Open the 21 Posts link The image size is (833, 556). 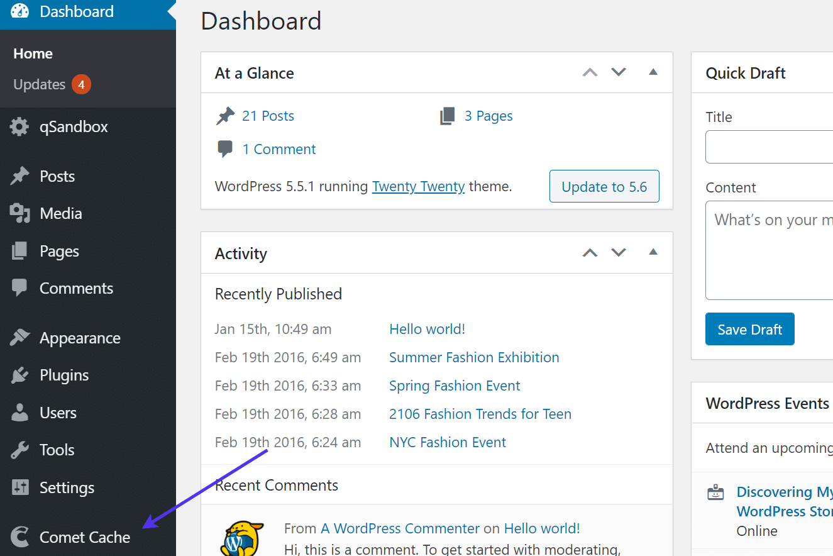268,116
